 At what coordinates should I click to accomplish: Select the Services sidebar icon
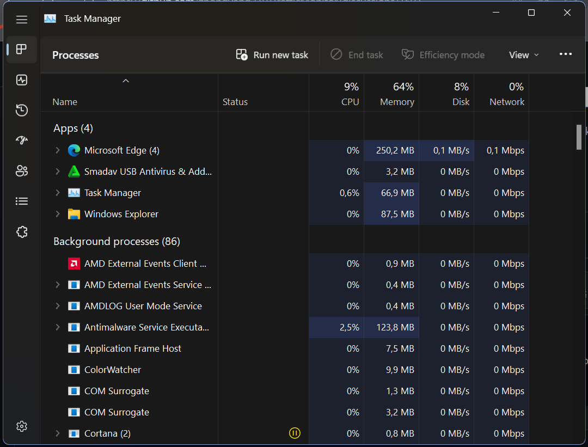point(22,231)
